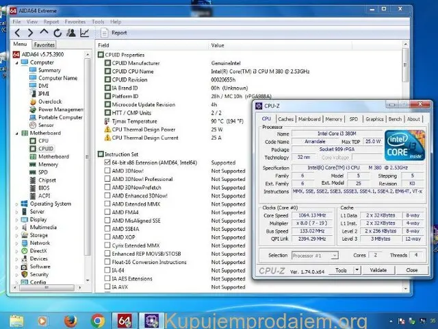This screenshot has width=438, height=329.
Task: Launch Chrome from the taskbar
Action: click(97, 320)
